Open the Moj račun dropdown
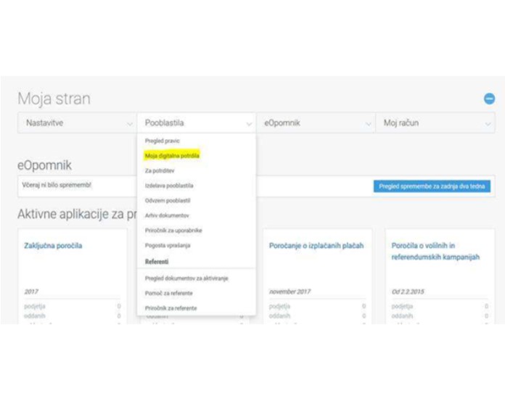Viewport: 505px width, 409px height. coord(435,123)
